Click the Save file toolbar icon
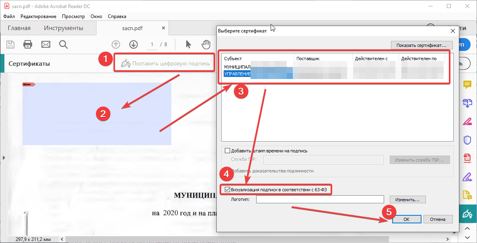Image resolution: width=477 pixels, height=243 pixels. 10,44
